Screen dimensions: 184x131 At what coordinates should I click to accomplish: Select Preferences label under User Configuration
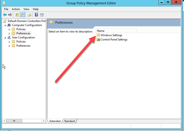click(x=23, y=46)
